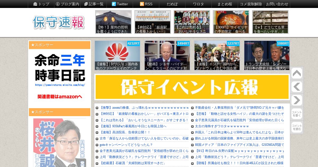Open the 屋外の照明 article thumbnail
This screenshot has width=318, height=167.
(113, 22)
